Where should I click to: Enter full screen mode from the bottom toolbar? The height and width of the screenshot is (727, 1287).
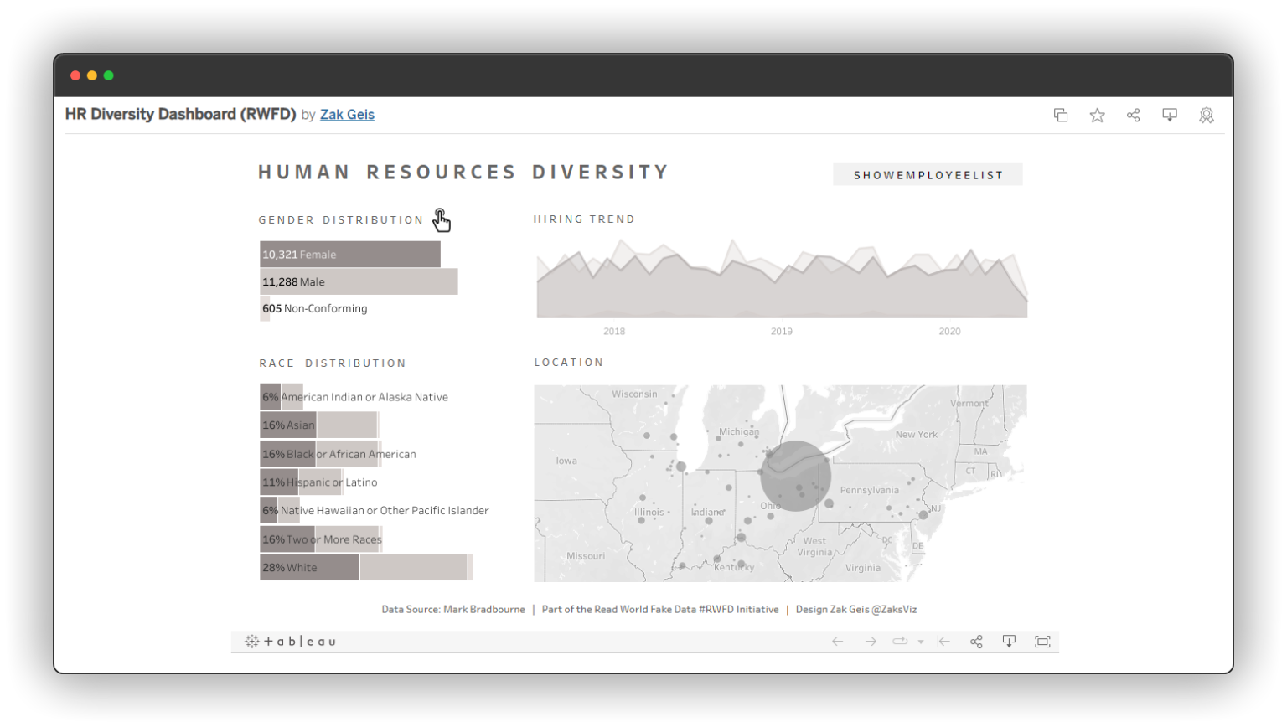pyautogui.click(x=1042, y=641)
